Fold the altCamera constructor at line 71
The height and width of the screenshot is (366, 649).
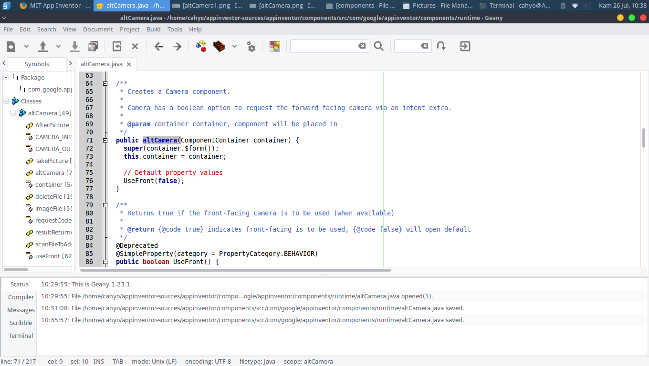pos(105,140)
